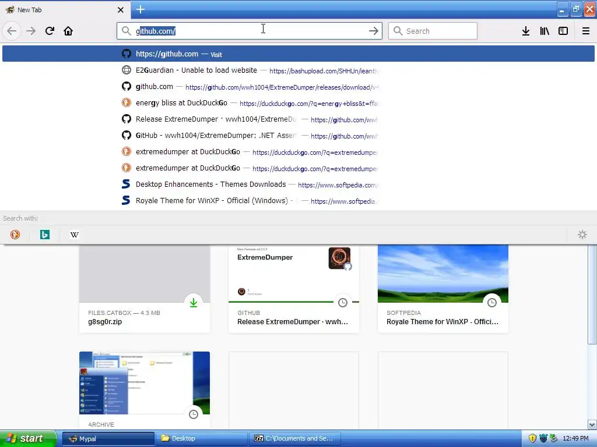Click history clock icon on ExtremeDumper tile
Screen dimensions: 597x447
pos(343,303)
